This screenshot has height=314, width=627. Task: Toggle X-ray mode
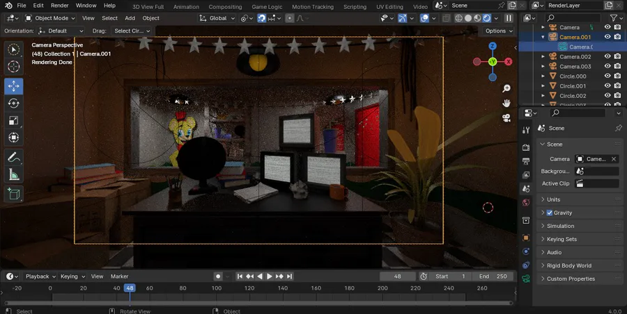click(x=447, y=18)
